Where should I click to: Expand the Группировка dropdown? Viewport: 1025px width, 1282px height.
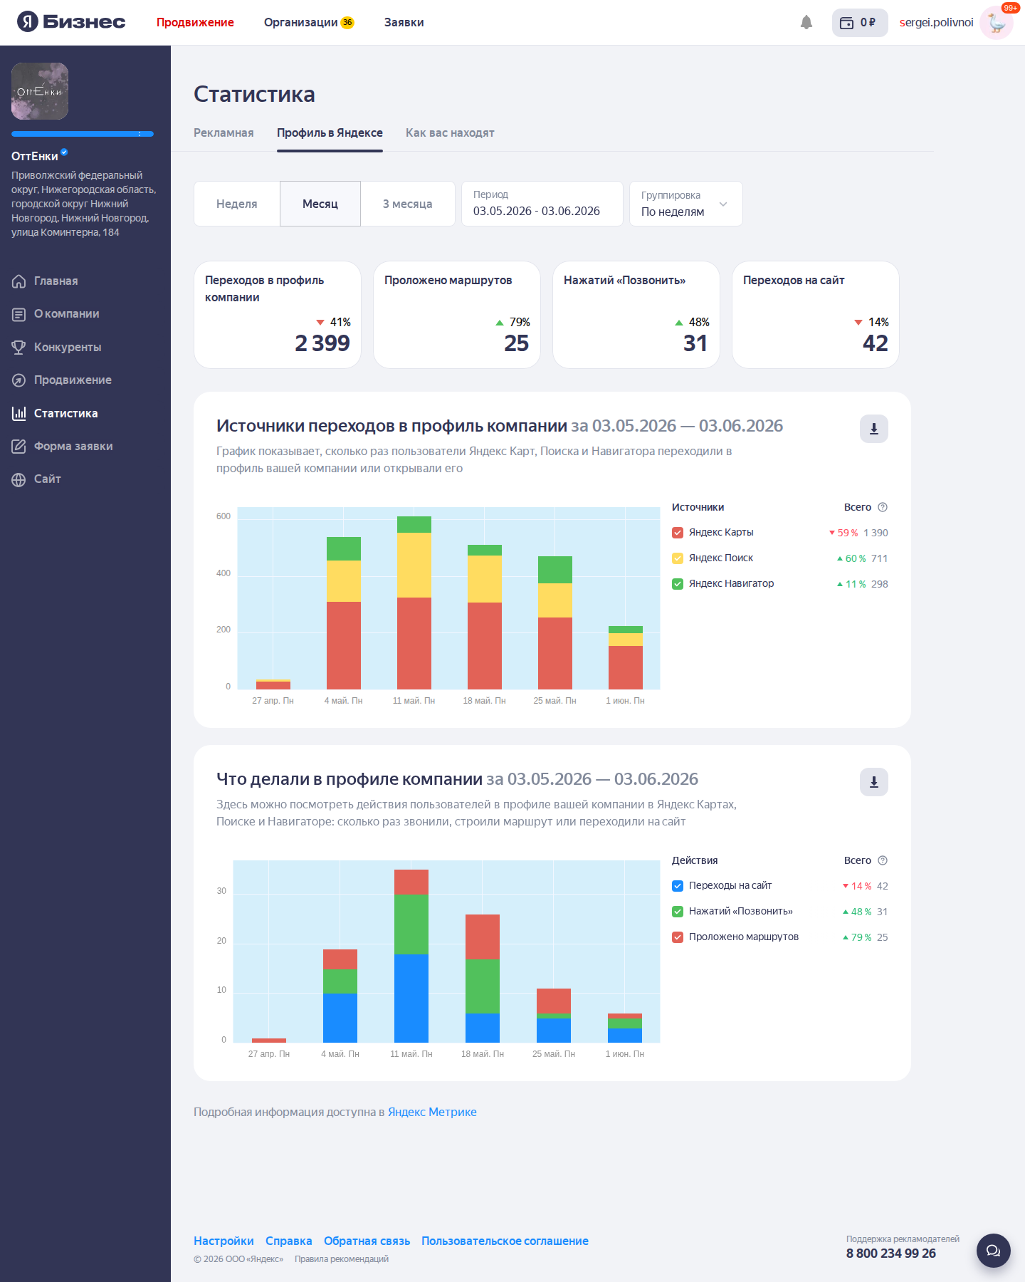tap(686, 204)
